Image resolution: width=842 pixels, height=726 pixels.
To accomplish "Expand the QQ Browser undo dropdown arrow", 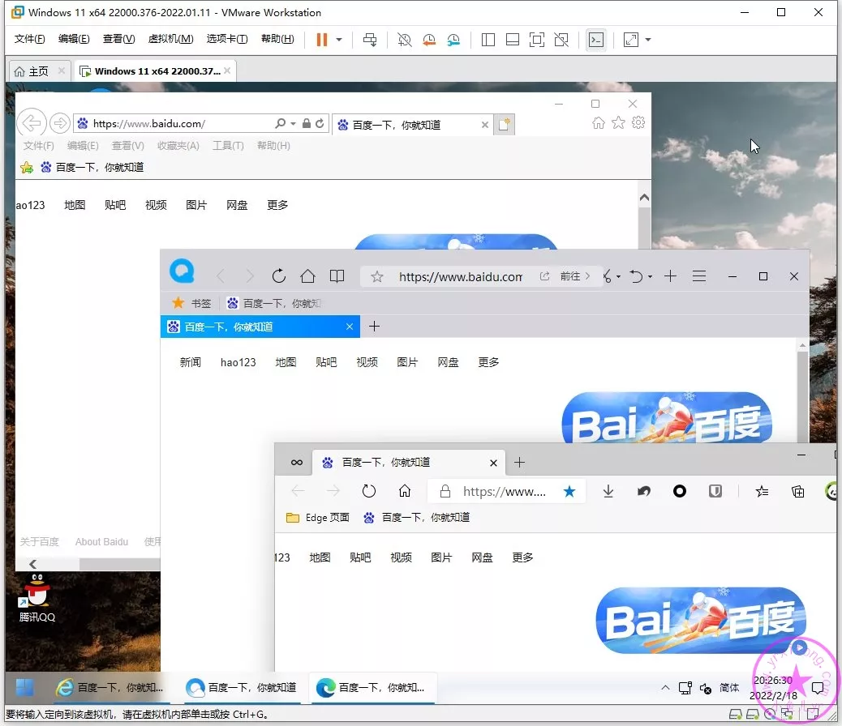I will pos(650,277).
